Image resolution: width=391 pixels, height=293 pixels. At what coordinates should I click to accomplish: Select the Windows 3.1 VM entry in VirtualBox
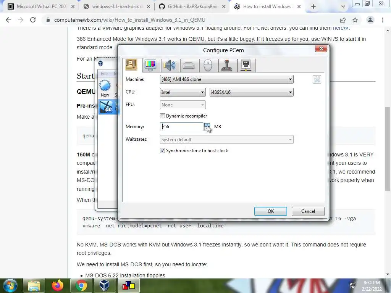108,107
